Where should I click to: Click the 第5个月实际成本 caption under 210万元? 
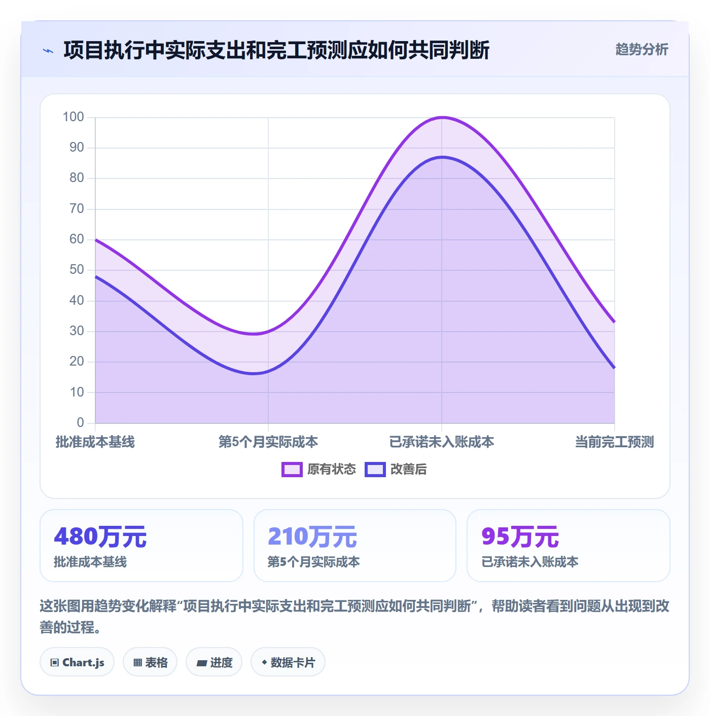point(314,562)
